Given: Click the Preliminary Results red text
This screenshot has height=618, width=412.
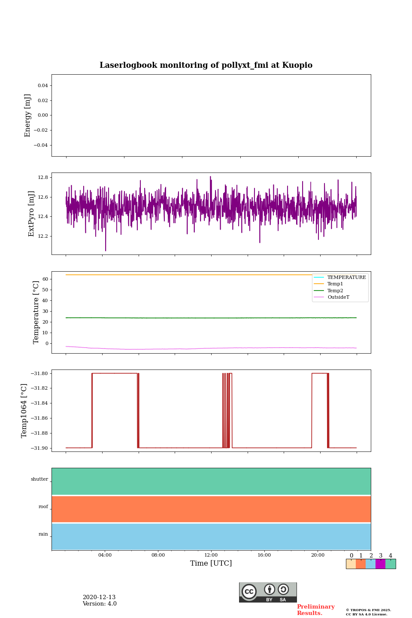Looking at the screenshot, I should click(315, 610).
